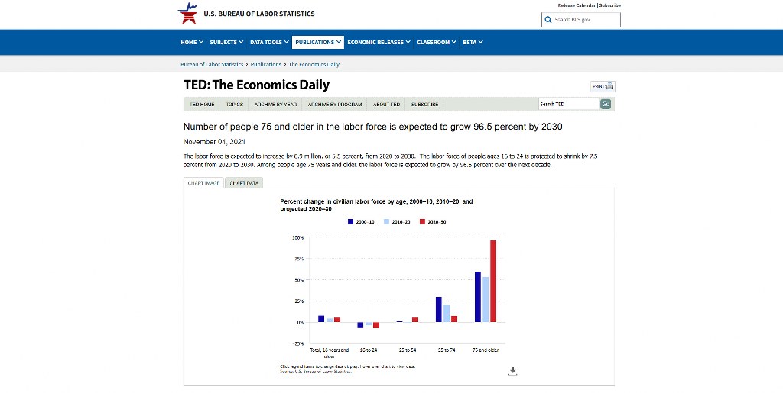Download the chart with the download icon
The image size is (783, 393).
512,371
